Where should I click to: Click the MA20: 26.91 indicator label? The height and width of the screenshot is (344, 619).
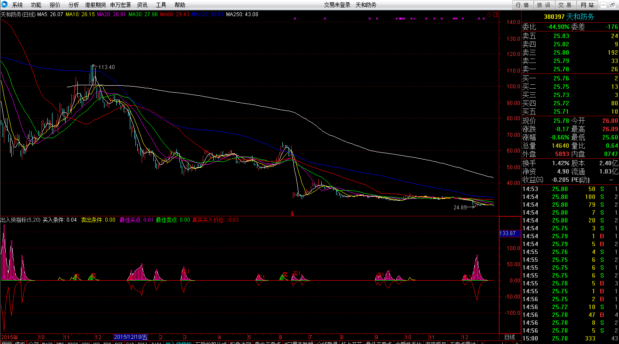point(111,14)
